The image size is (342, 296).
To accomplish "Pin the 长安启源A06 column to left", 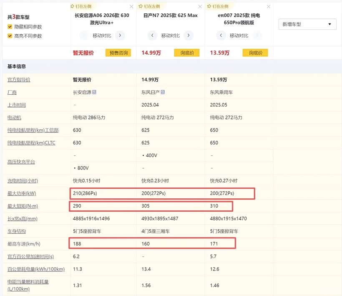I will coord(82,7).
